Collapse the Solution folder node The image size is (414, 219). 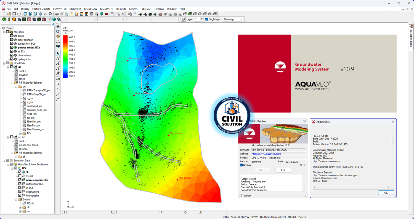(x=16, y=200)
